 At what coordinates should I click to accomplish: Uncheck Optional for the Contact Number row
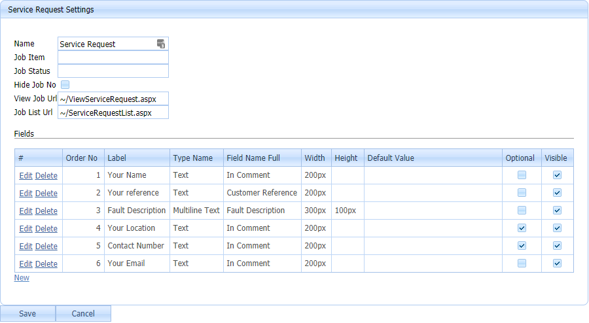click(522, 246)
